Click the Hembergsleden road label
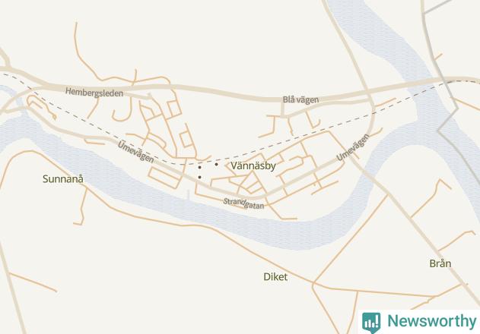 click(x=94, y=93)
